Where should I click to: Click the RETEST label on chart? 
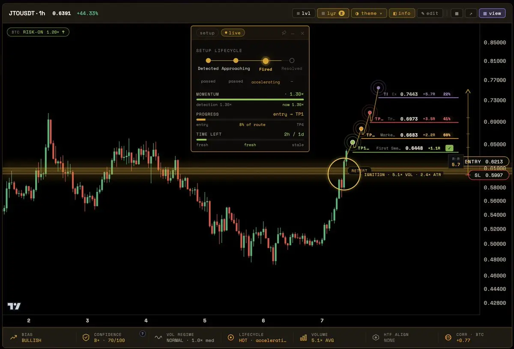[x=359, y=170]
